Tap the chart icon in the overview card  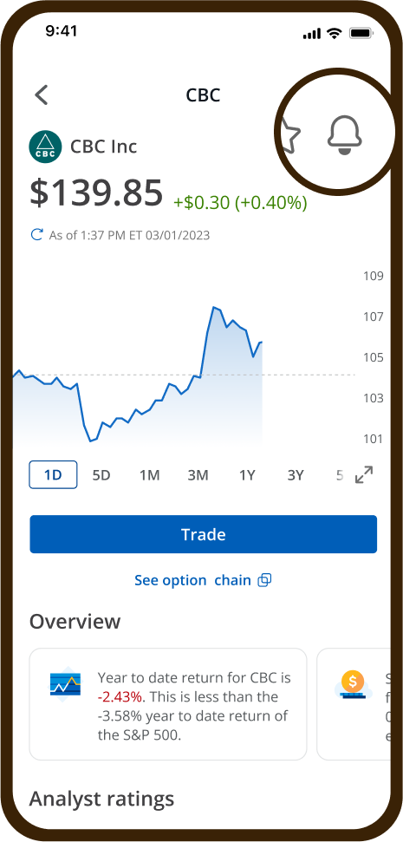click(x=65, y=683)
